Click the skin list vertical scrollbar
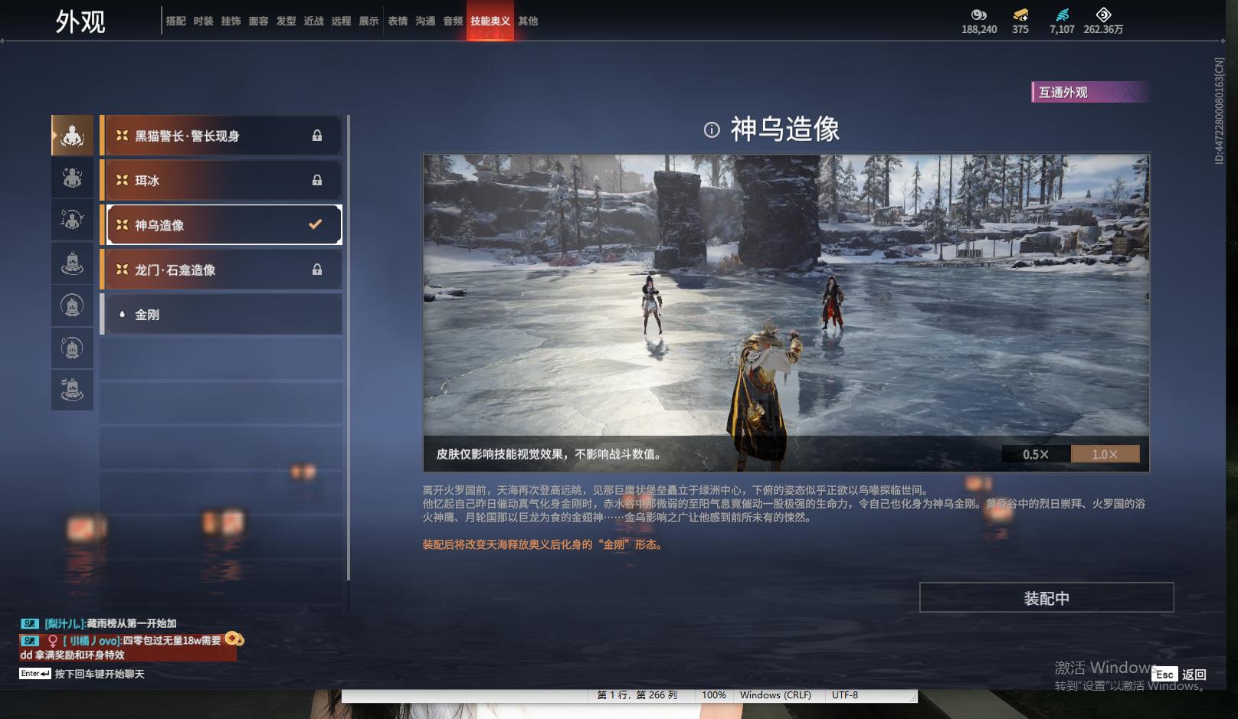This screenshot has width=1238, height=719. (x=349, y=348)
